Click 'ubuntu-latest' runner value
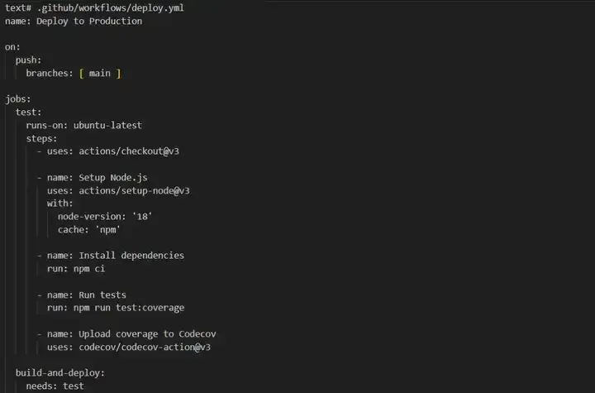 (x=107, y=125)
